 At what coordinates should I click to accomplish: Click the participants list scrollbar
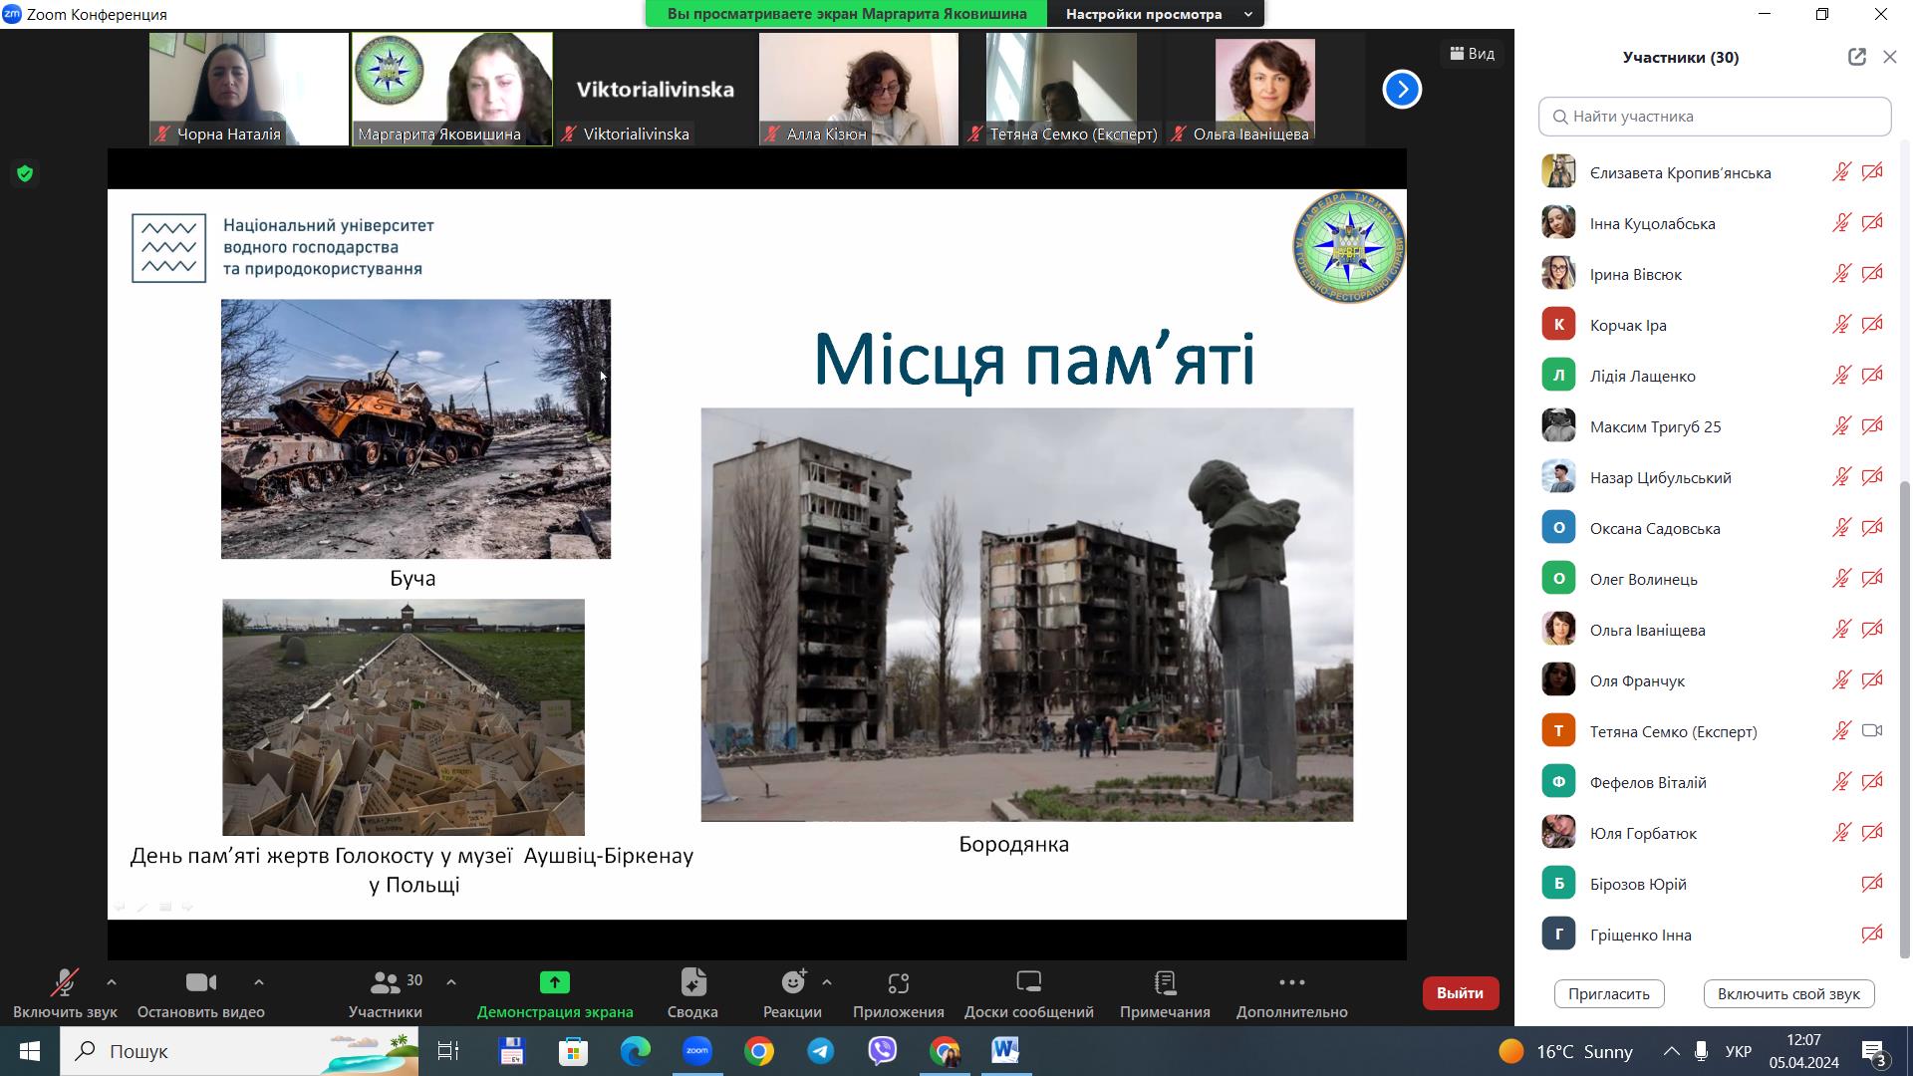(x=1905, y=717)
